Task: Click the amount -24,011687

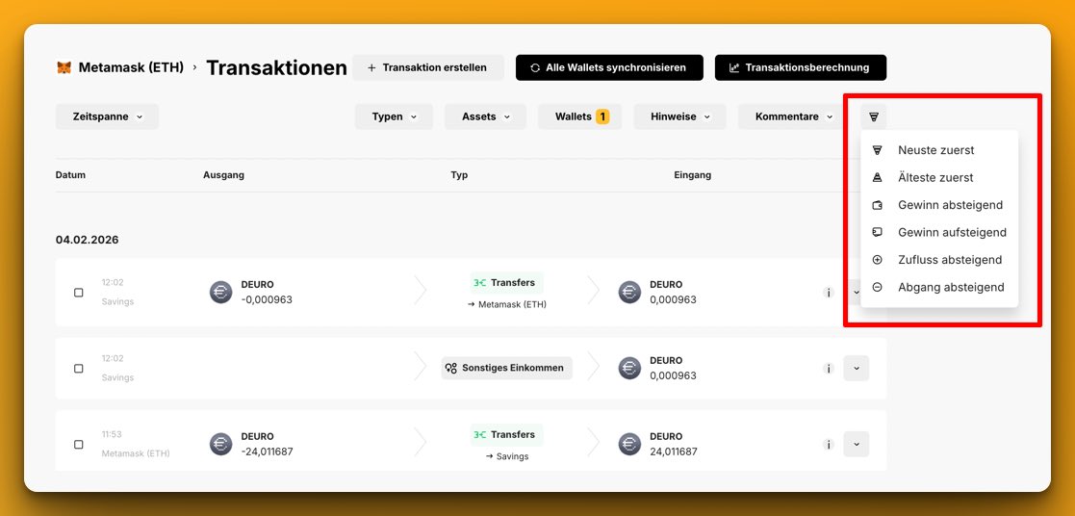Action: (267, 451)
